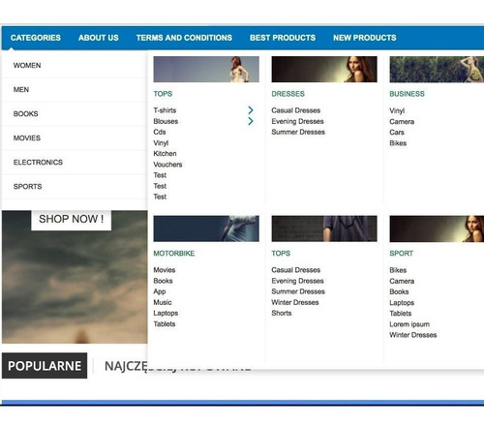Open Vinyl link under Business

[x=397, y=110]
